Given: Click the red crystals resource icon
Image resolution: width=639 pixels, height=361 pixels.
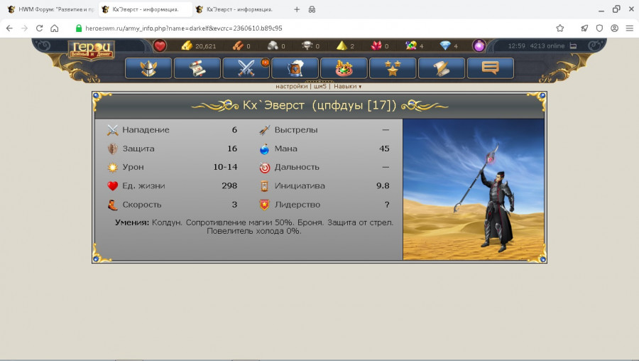Looking at the screenshot, I should pos(376,45).
